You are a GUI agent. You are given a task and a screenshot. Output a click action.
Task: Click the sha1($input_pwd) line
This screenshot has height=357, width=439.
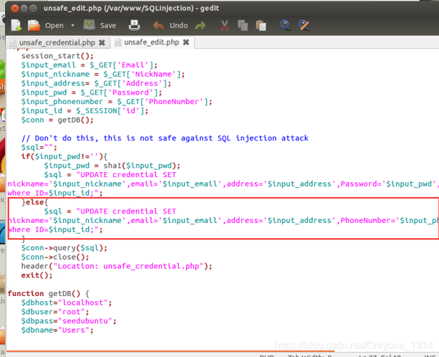coord(112,166)
